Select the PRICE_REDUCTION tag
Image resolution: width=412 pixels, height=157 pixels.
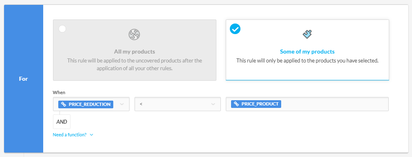click(86, 104)
